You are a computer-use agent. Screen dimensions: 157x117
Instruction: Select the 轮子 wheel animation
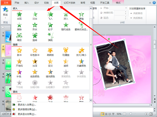coord(50,26)
